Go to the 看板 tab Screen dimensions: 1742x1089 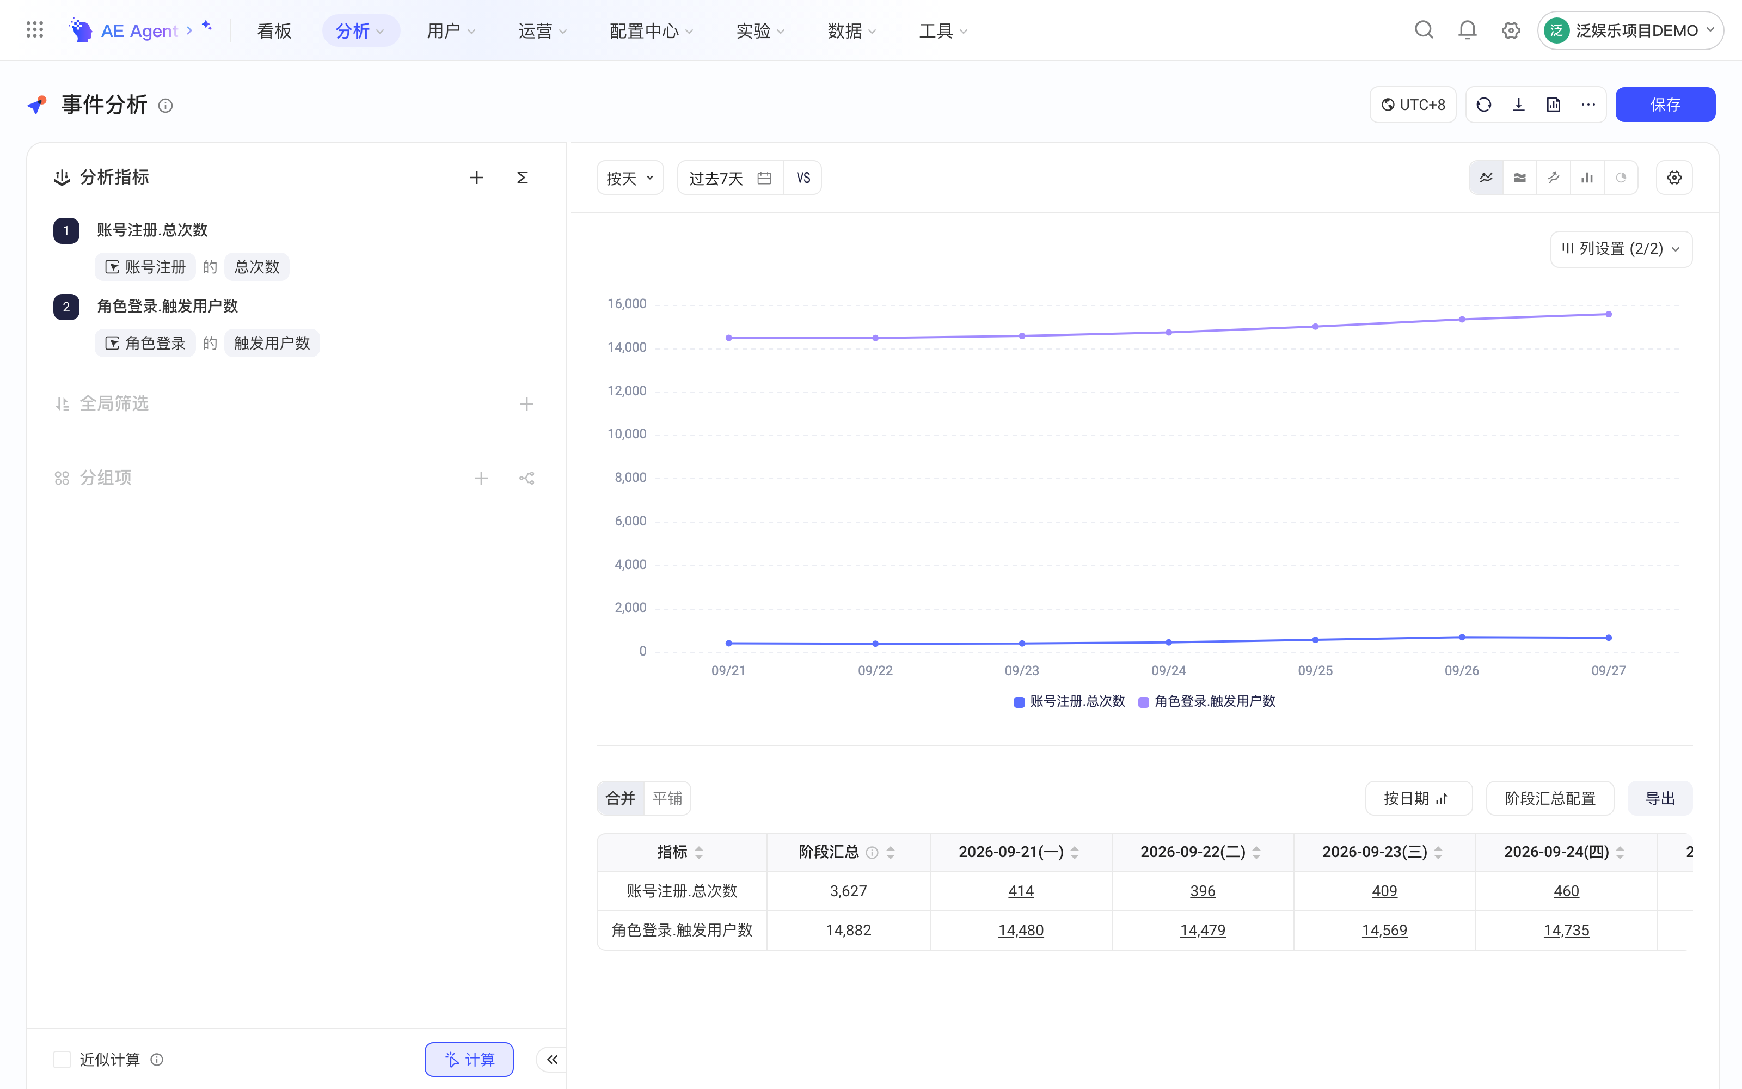pos(274,30)
